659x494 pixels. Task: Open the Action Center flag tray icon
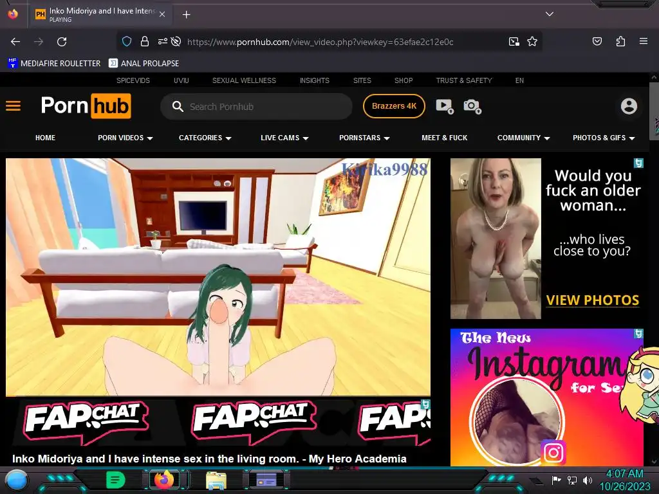556,480
